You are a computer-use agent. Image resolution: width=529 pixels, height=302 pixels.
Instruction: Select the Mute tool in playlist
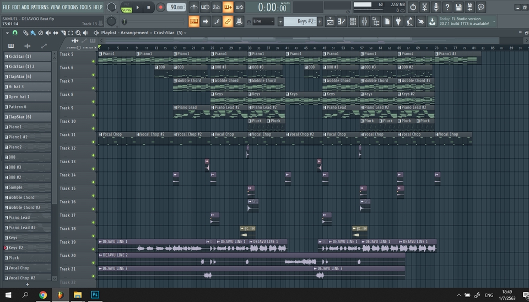[x=48, y=33]
